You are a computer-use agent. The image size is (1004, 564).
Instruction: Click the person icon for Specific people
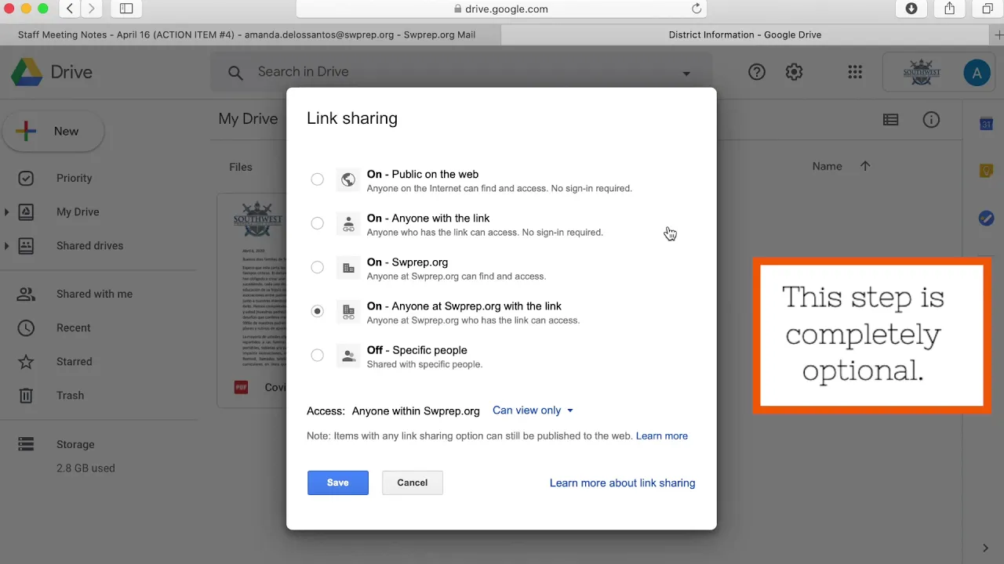point(348,356)
